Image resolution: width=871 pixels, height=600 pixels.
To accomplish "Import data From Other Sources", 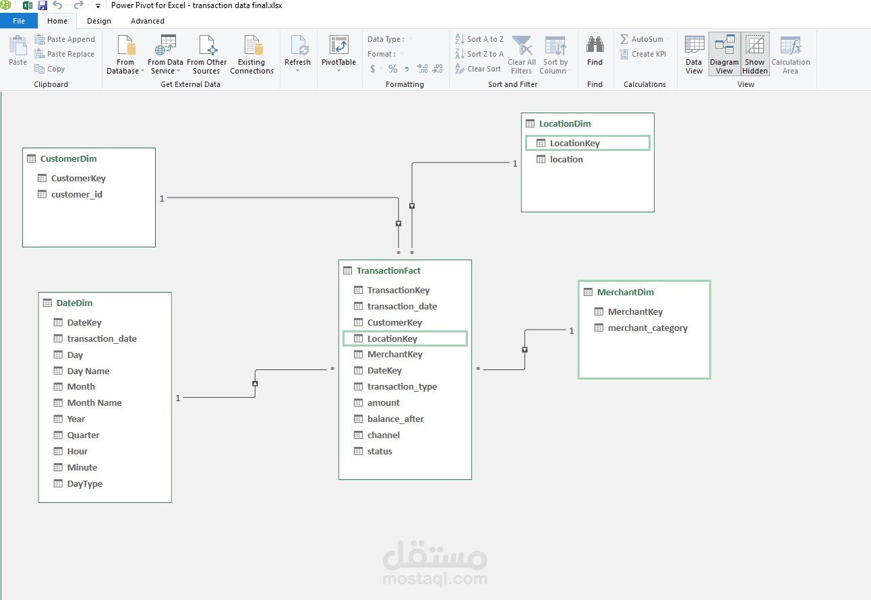I will pyautogui.click(x=206, y=53).
